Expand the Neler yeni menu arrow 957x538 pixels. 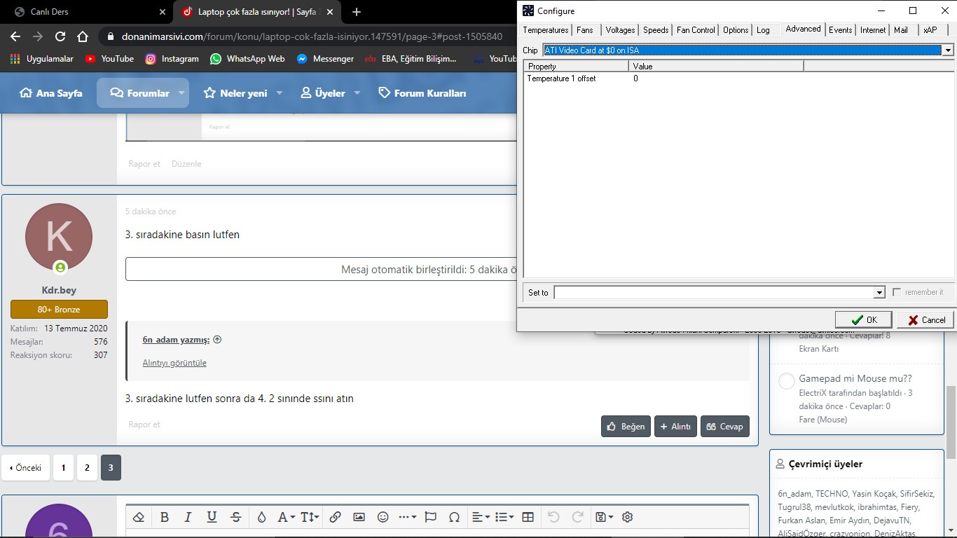pos(279,93)
